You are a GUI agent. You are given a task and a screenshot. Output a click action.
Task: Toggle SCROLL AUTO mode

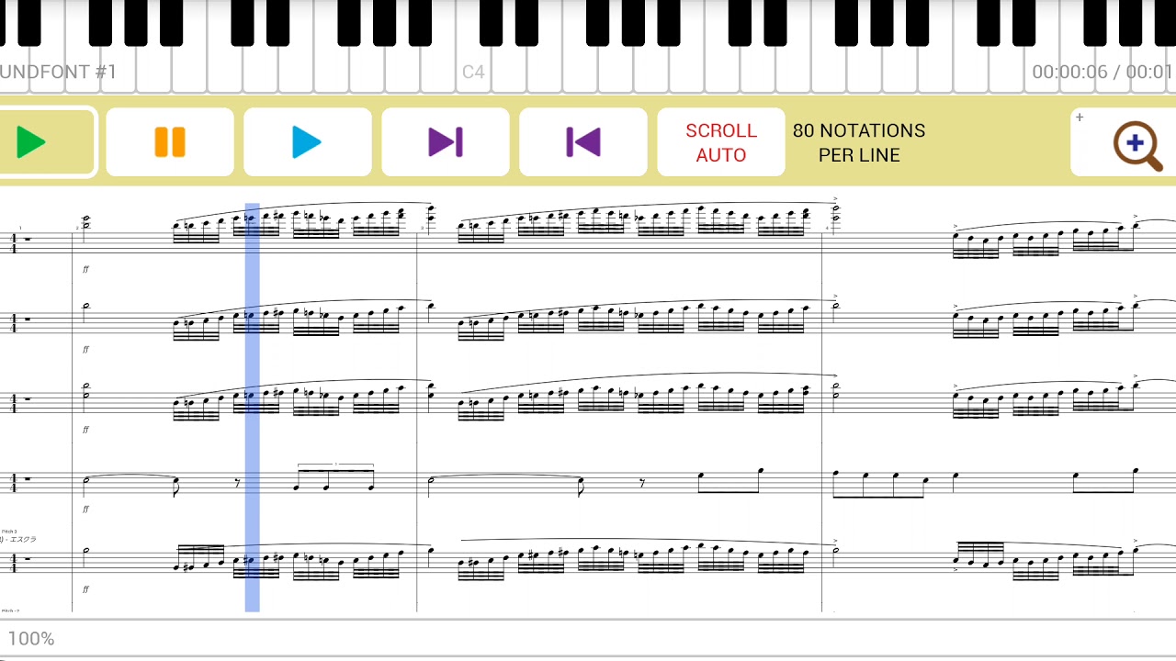click(721, 142)
